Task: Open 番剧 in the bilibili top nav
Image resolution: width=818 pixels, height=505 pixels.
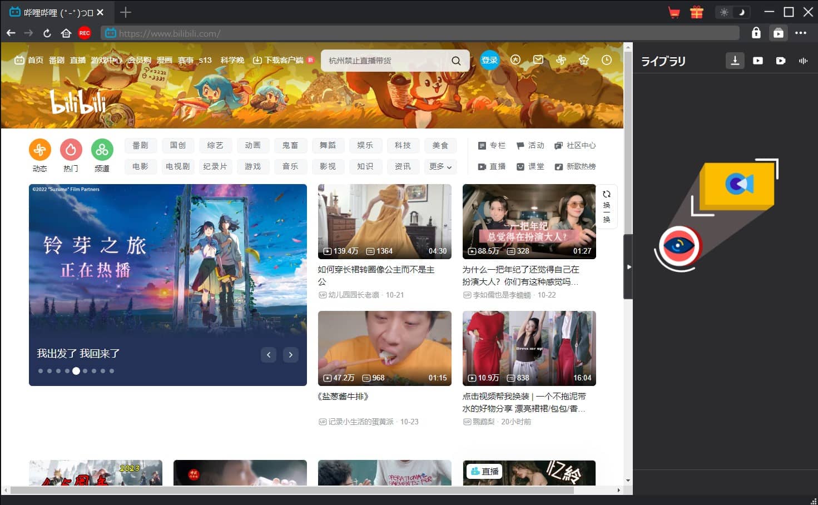Action: point(57,60)
